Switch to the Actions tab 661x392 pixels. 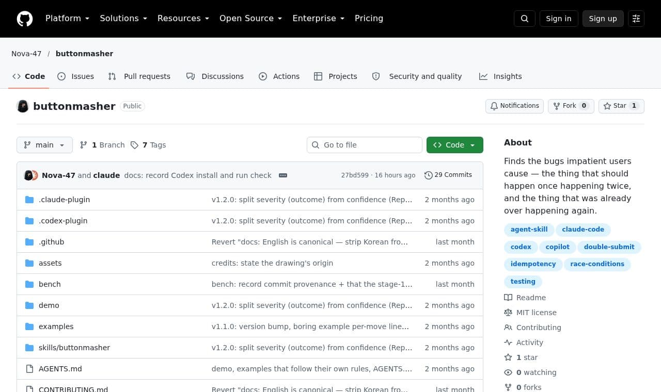pos(279,76)
